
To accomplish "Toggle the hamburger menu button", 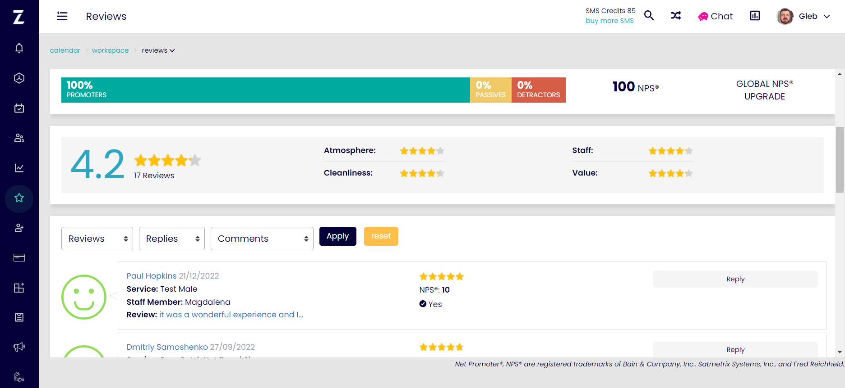I will (x=62, y=16).
